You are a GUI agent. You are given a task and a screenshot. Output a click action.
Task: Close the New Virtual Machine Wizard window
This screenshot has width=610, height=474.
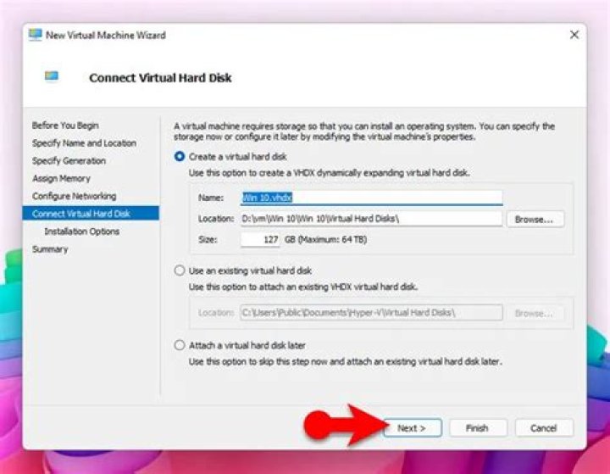coord(574,35)
